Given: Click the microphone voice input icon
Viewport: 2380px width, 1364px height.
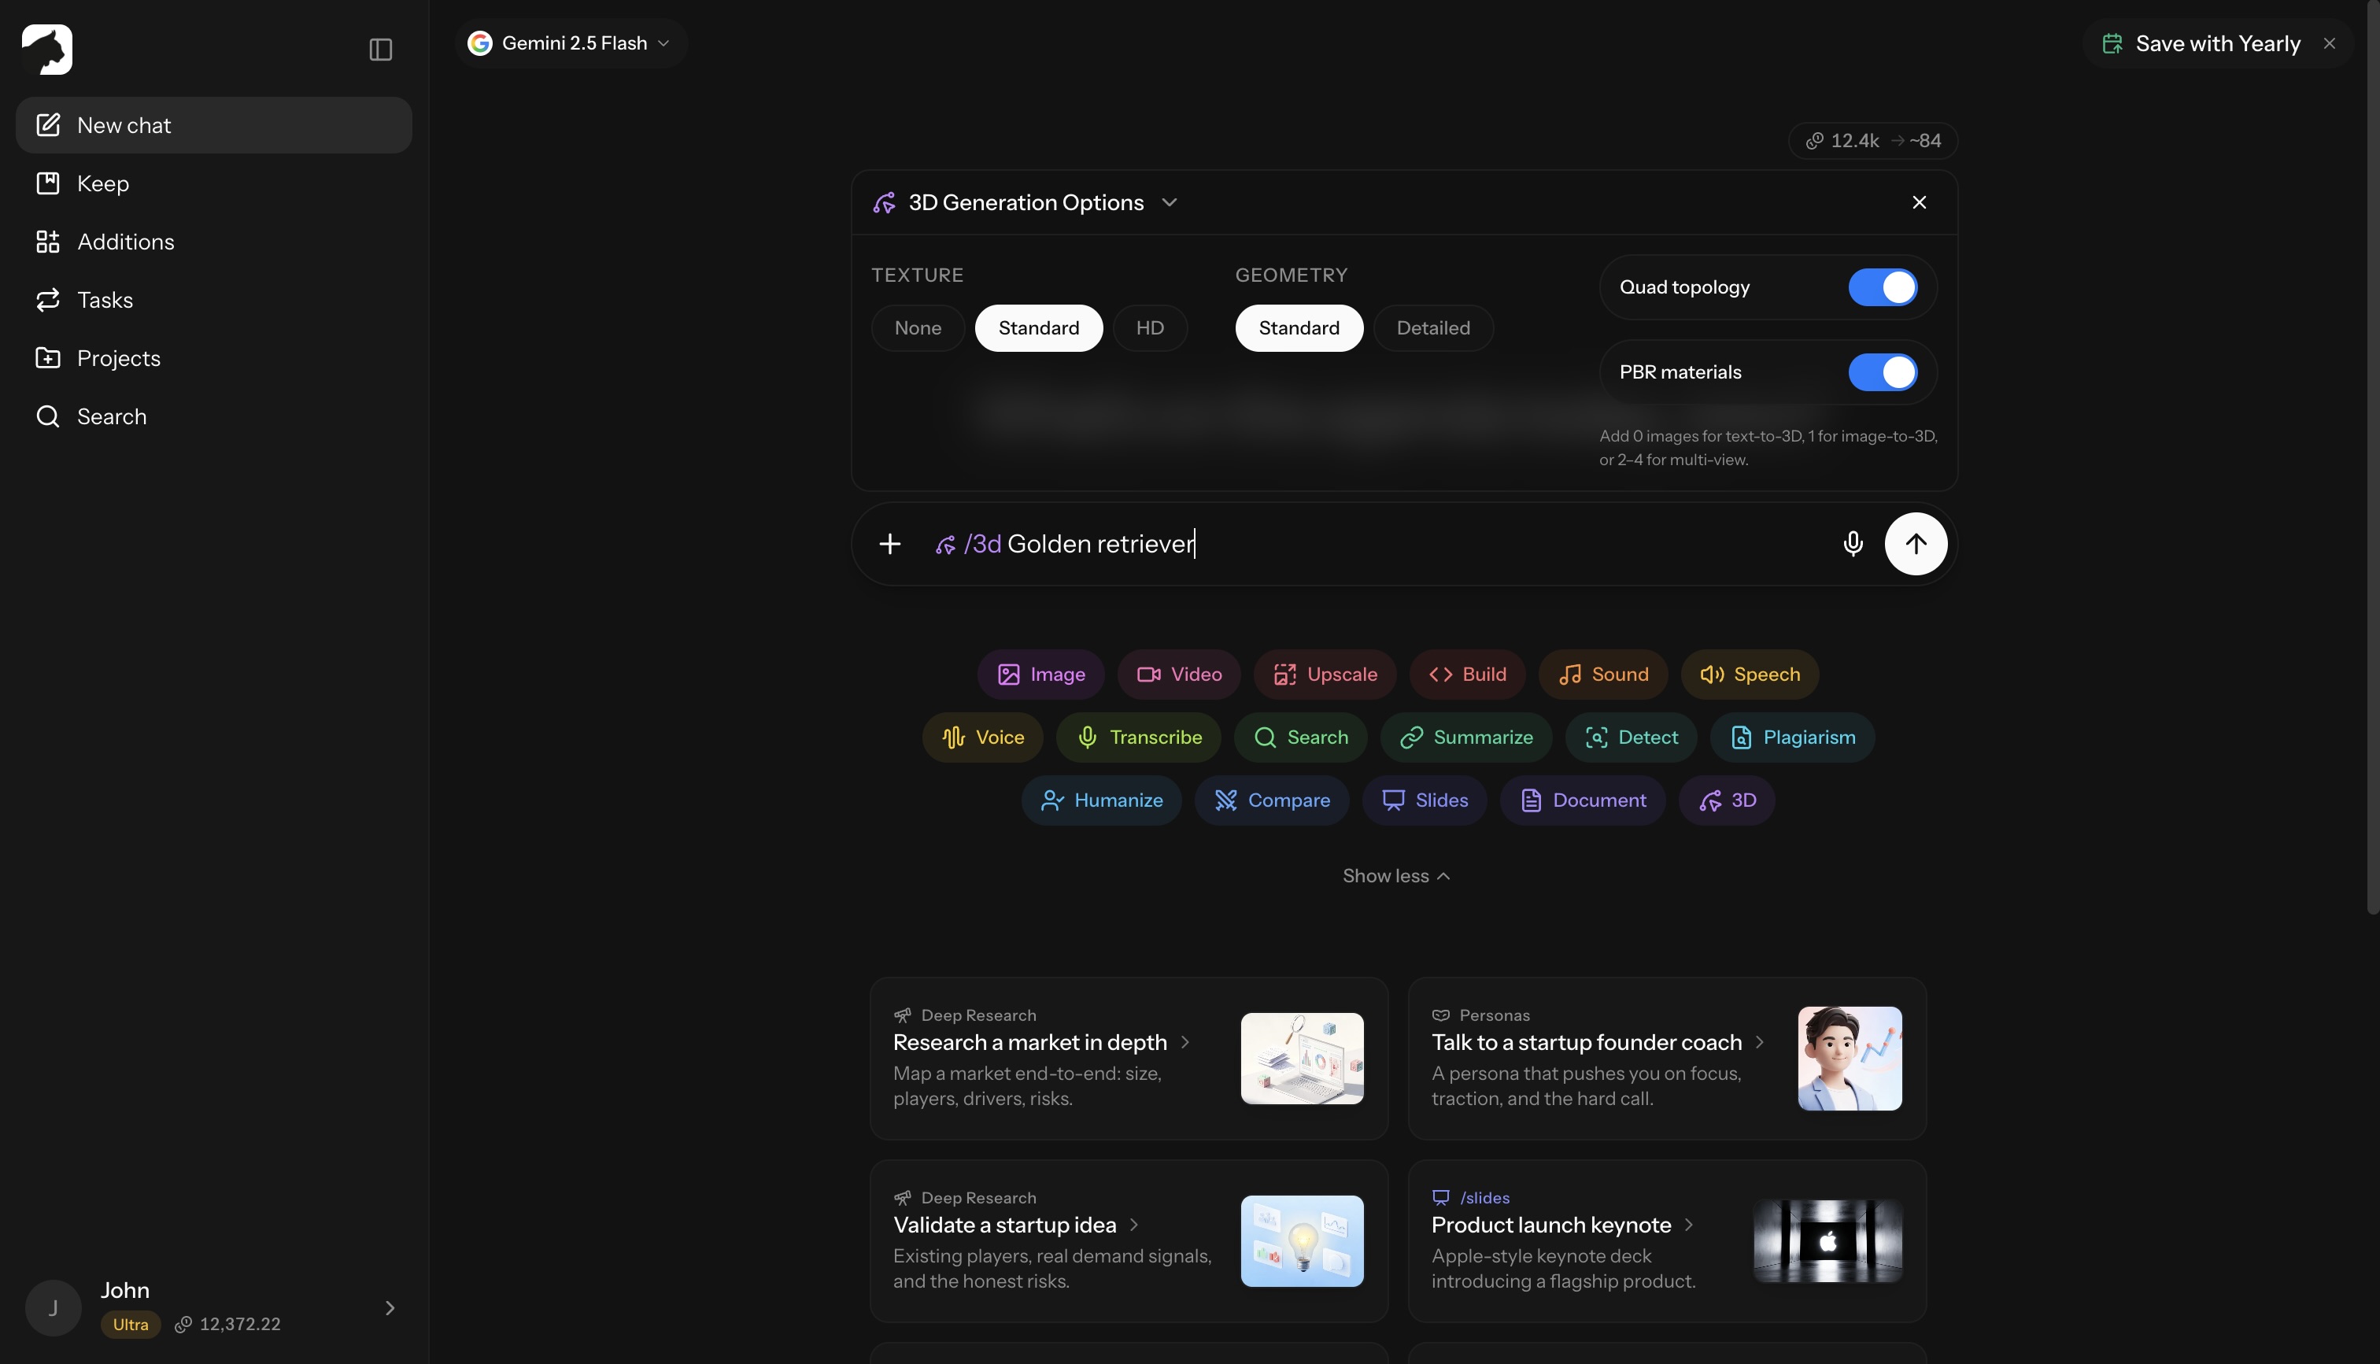Looking at the screenshot, I should [x=1853, y=545].
